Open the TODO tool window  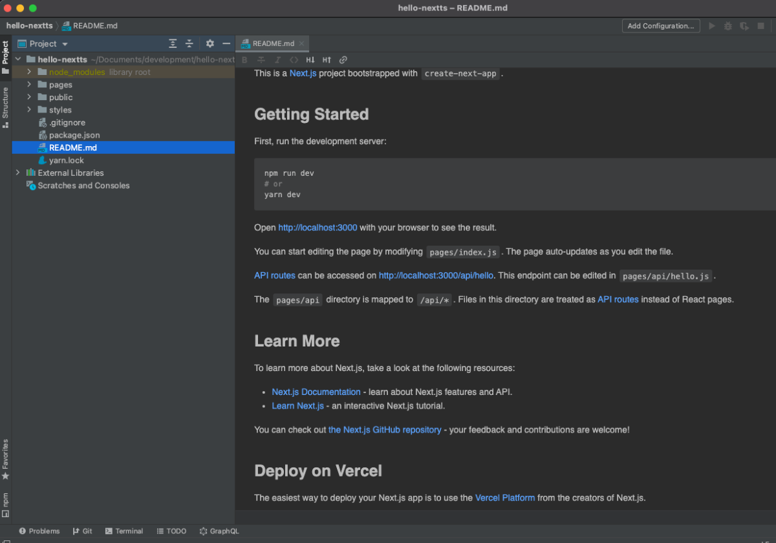coord(171,531)
